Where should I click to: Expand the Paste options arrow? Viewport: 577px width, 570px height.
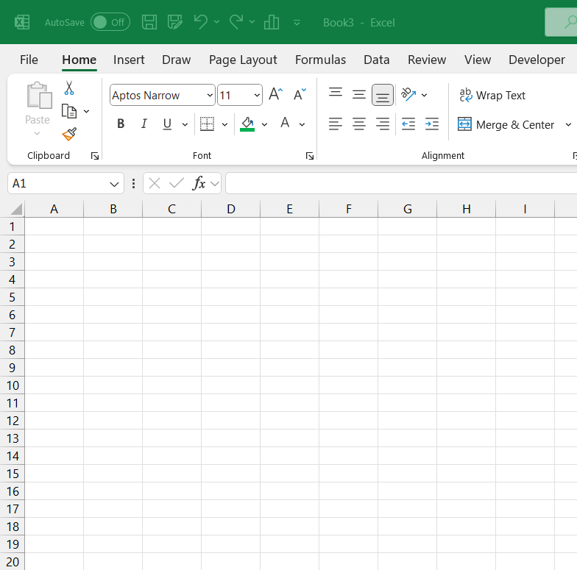coord(37,134)
